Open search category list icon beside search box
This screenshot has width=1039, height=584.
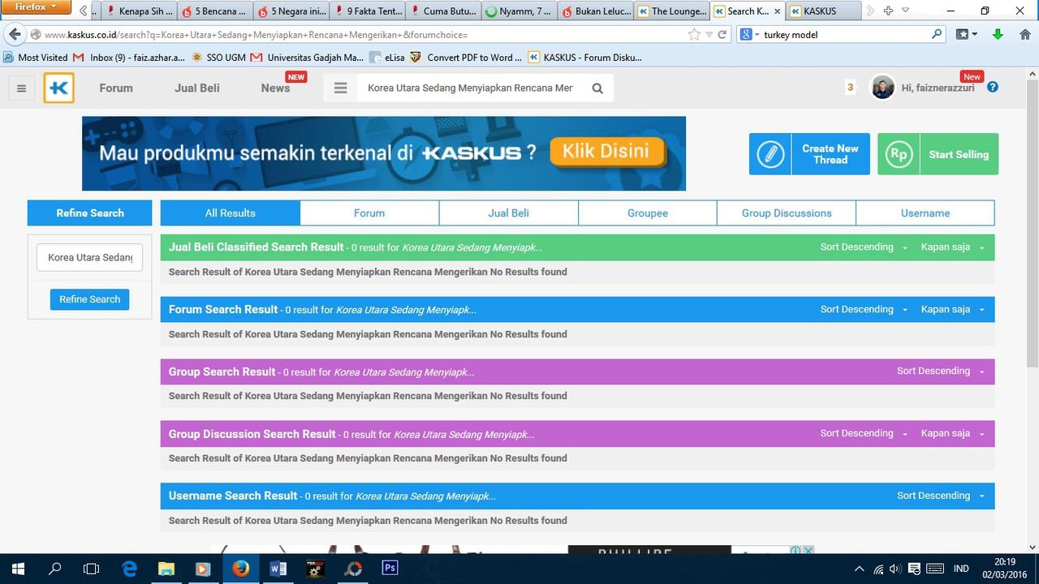coord(340,88)
